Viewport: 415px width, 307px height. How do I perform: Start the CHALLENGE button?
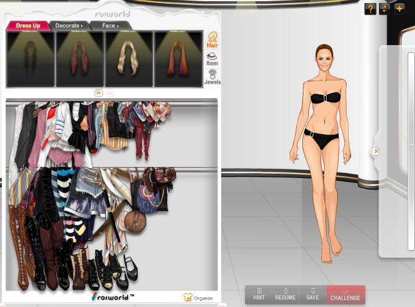click(346, 295)
